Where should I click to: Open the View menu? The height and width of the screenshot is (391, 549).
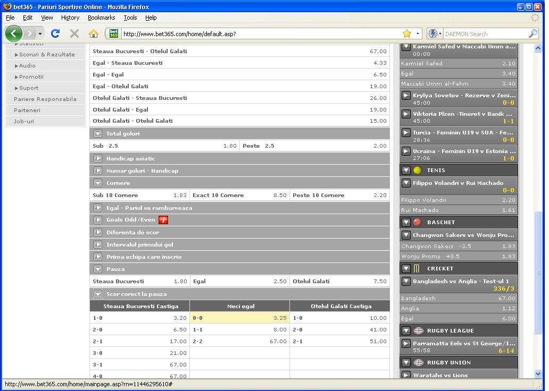coord(47,18)
